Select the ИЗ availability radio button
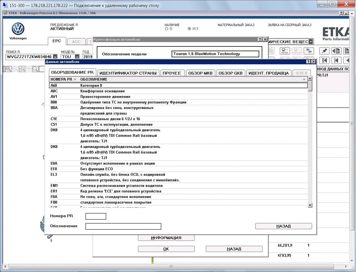 coord(190,29)
